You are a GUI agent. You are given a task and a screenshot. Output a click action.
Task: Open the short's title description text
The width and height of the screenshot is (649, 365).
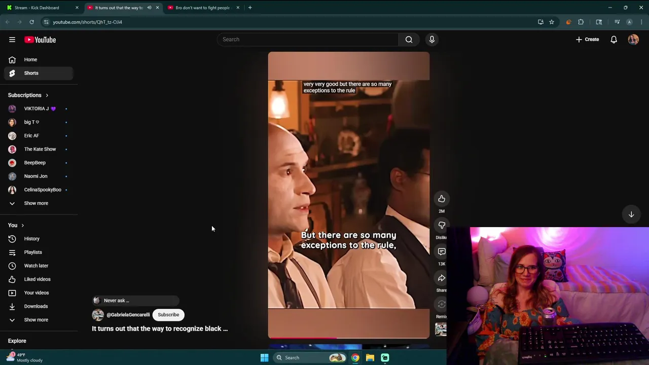coord(160,329)
